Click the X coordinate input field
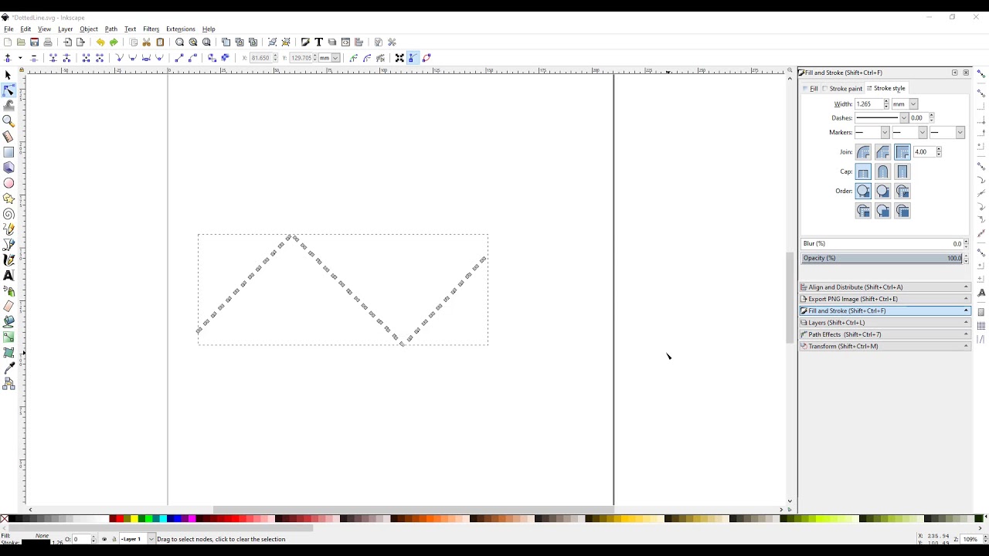Viewport: 989px width, 556px height. [x=260, y=58]
